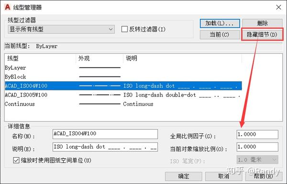Click the 加载(L)... button

(x=220, y=23)
